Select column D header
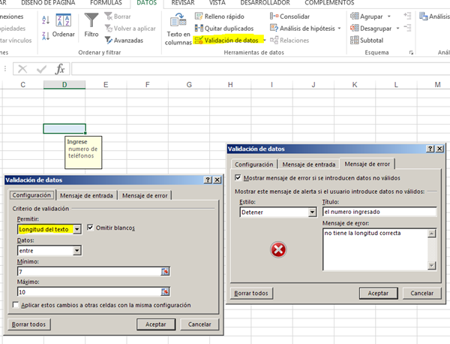 coord(64,84)
